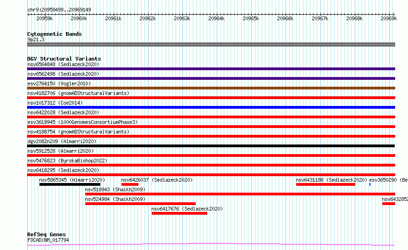This screenshot has height=250, width=408.
Task: Click the magenta FOCAD gene line
Action: (211, 244)
